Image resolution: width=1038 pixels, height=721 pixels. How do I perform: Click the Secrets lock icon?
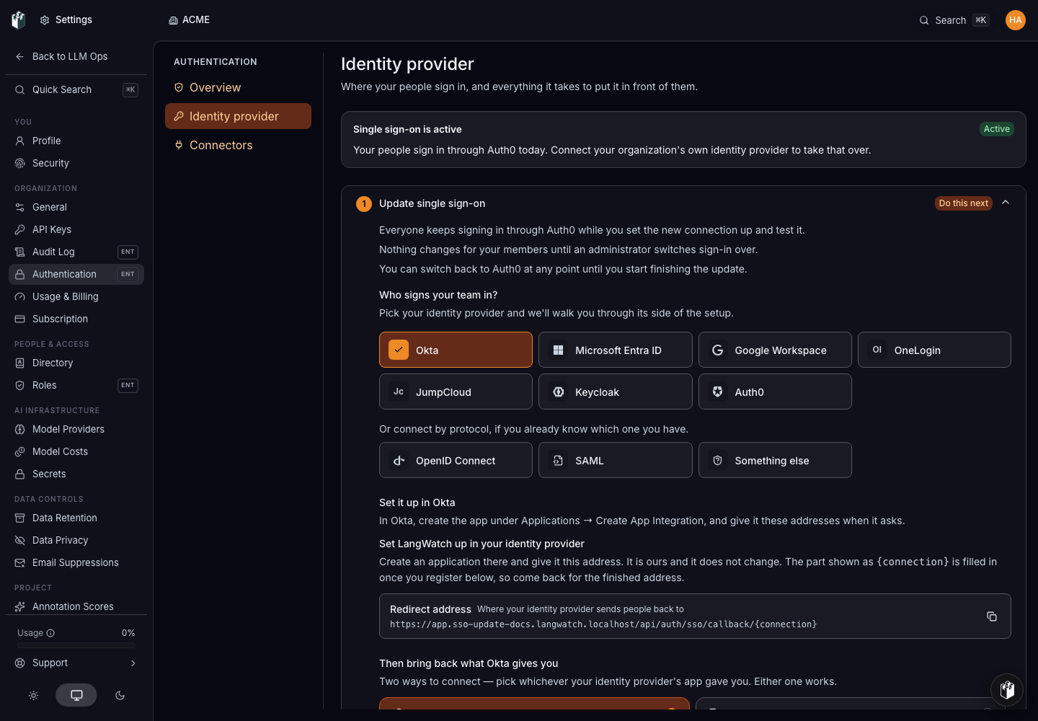point(20,474)
